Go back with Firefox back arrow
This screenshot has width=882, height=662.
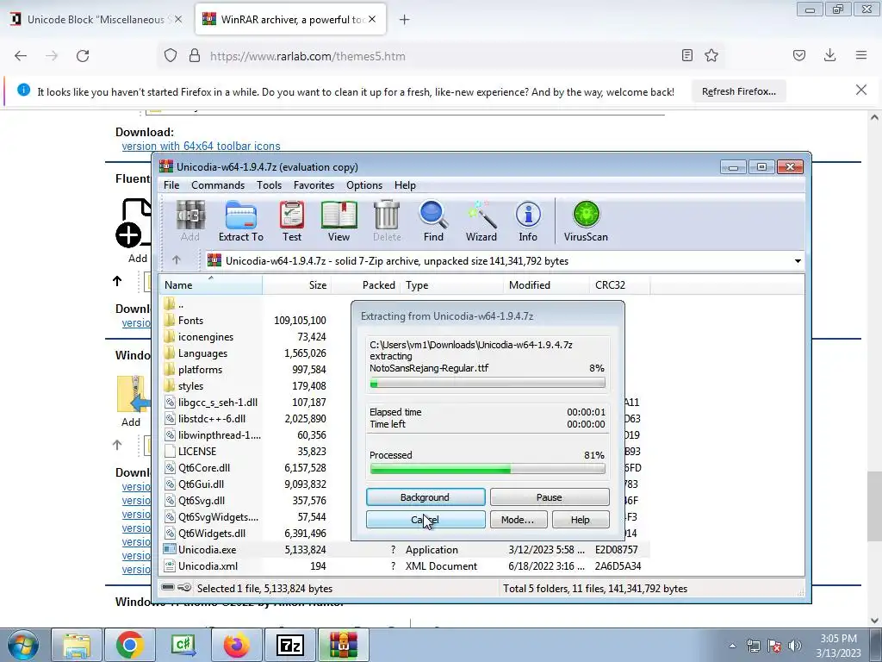(x=21, y=56)
